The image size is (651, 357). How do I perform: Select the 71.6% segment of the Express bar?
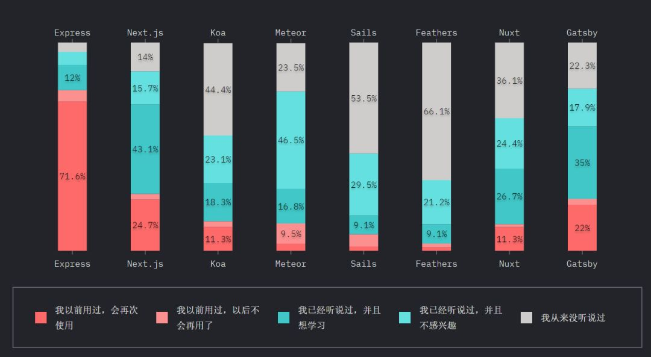pos(72,176)
